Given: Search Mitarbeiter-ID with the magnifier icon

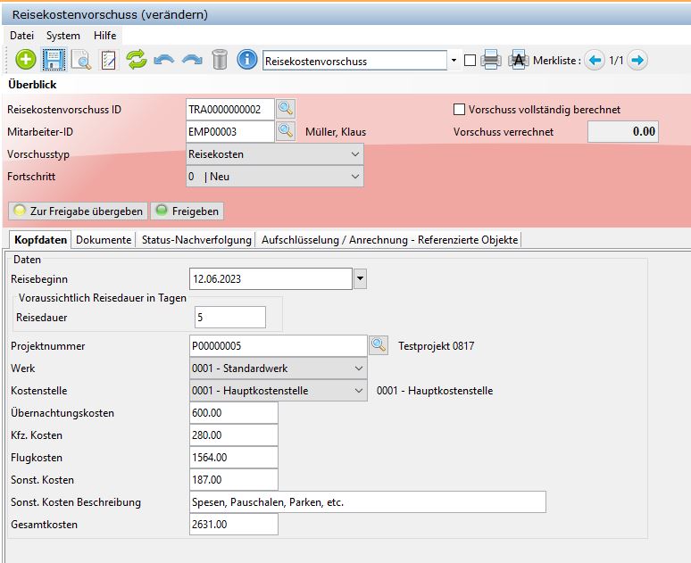Looking at the screenshot, I should point(285,131).
